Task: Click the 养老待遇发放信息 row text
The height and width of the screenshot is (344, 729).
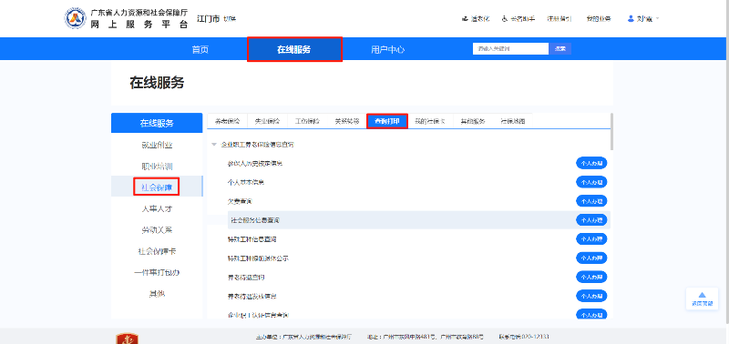Action: click(x=252, y=296)
